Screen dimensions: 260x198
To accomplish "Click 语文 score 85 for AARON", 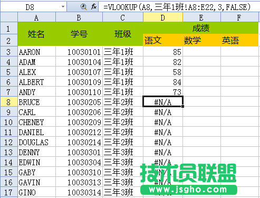I will click(163, 52).
